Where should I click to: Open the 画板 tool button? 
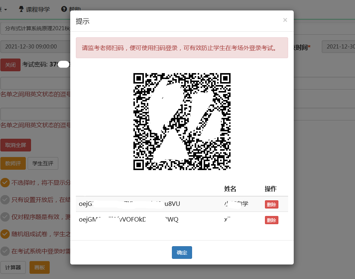39,267
